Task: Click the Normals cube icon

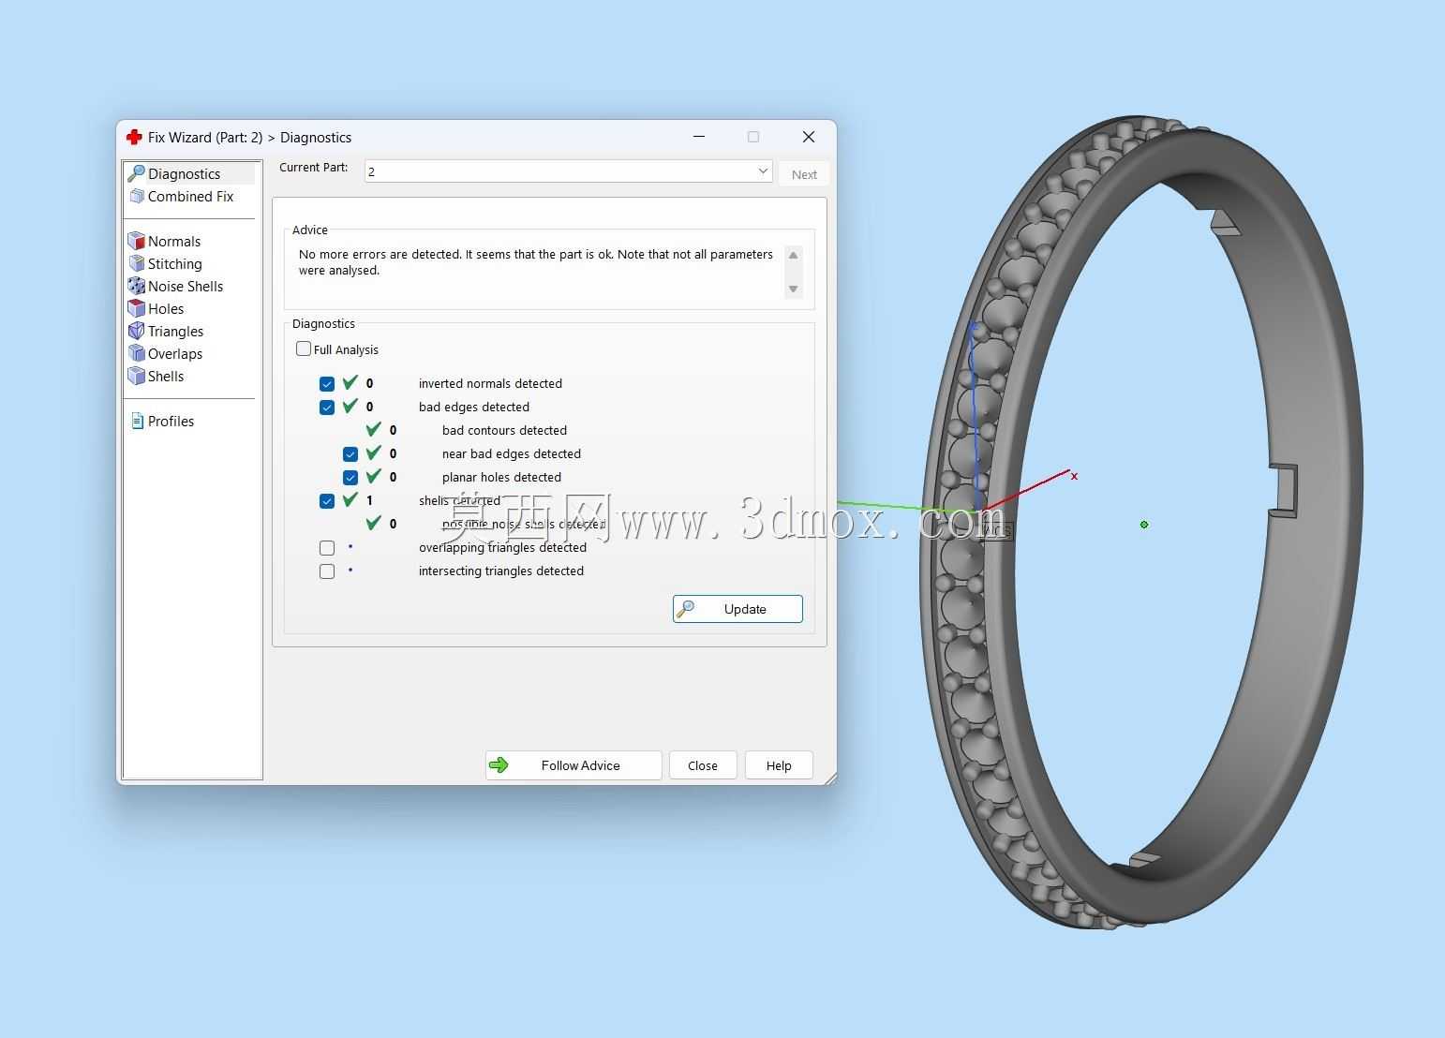Action: [x=137, y=241]
